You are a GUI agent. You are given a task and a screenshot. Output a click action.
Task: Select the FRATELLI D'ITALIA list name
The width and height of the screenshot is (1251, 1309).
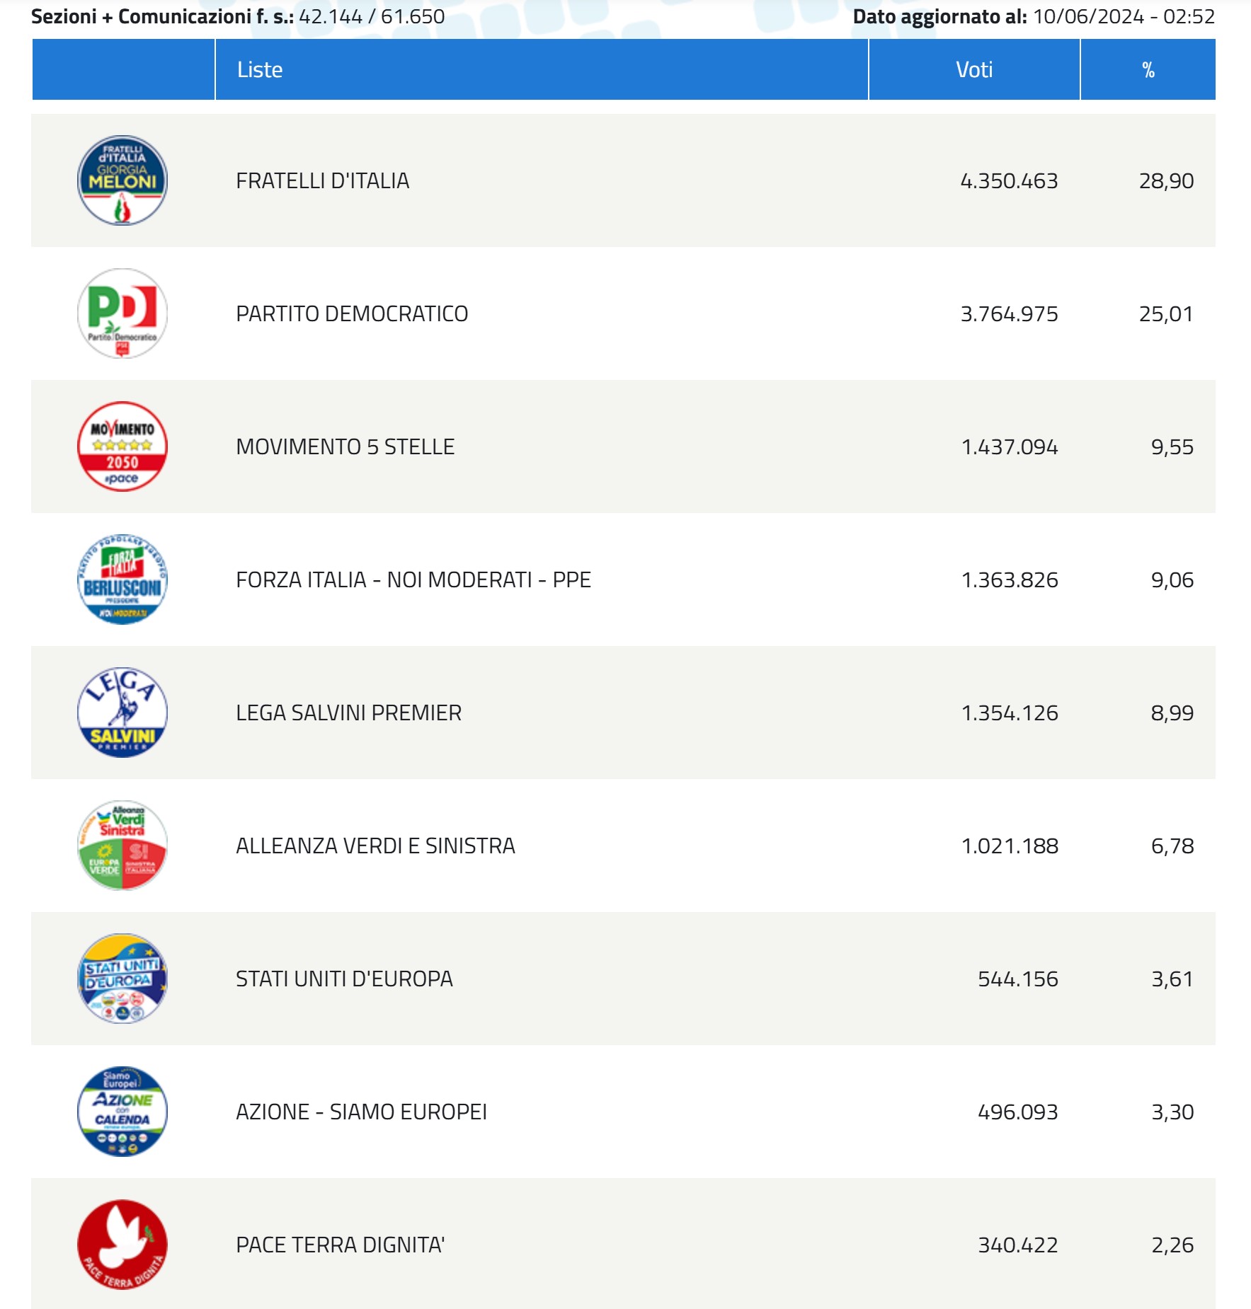tap(322, 181)
